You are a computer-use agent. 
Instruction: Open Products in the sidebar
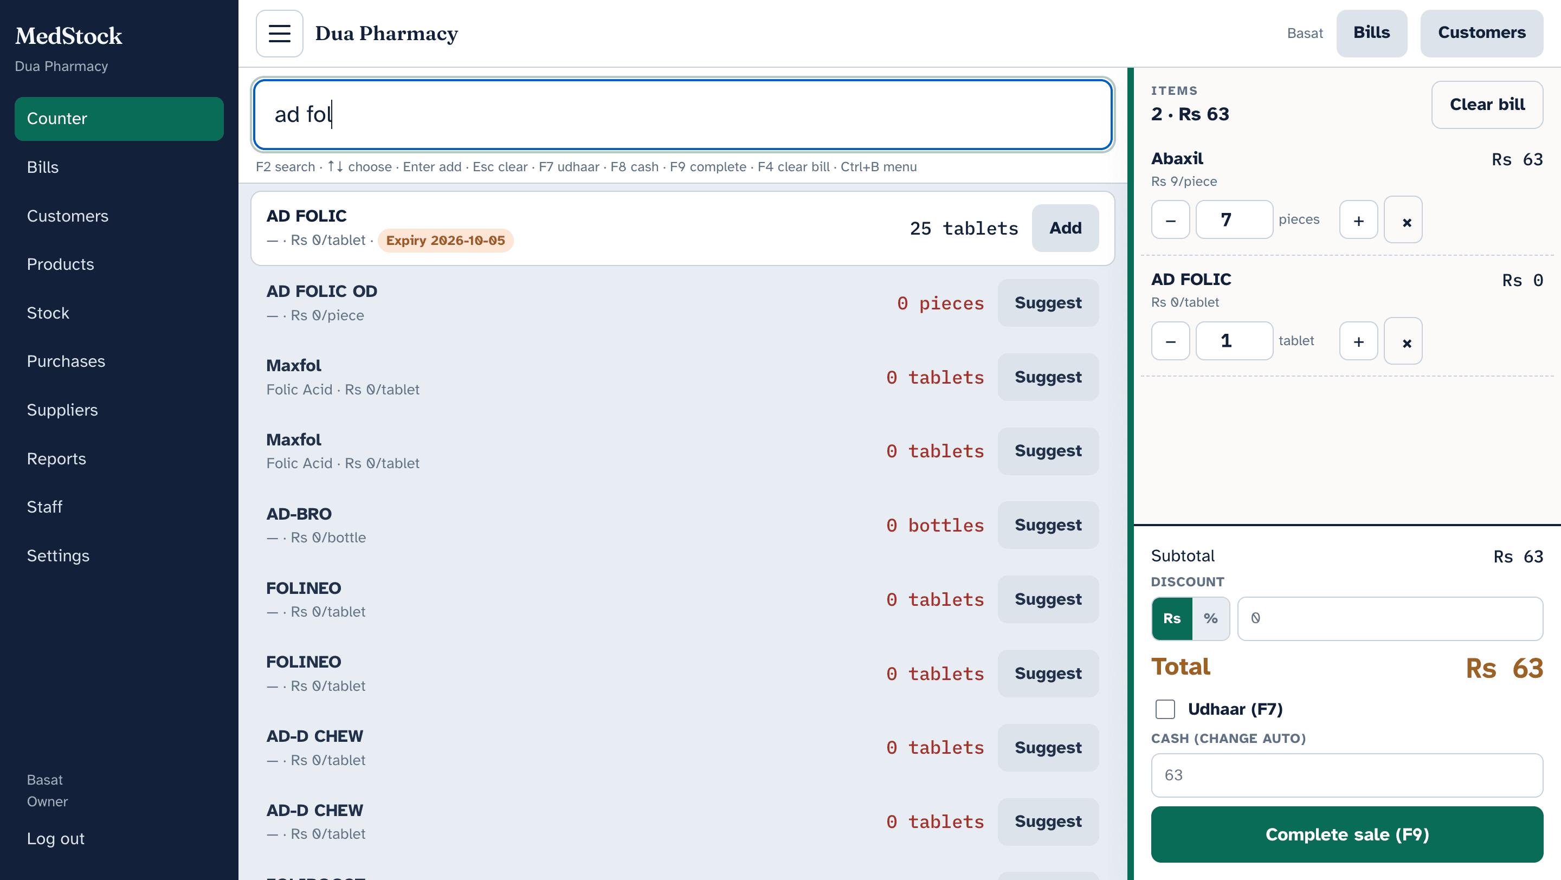119,264
